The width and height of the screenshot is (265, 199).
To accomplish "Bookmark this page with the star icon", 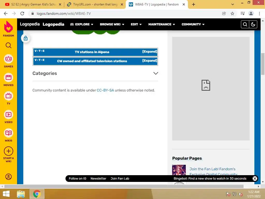I will tap(232, 13).
